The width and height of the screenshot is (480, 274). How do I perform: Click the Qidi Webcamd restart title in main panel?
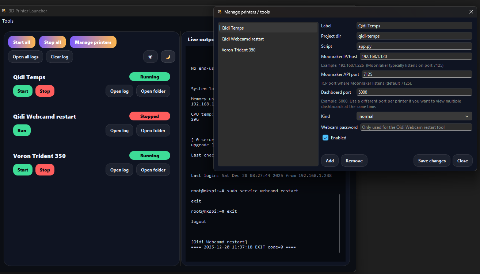[45, 116]
